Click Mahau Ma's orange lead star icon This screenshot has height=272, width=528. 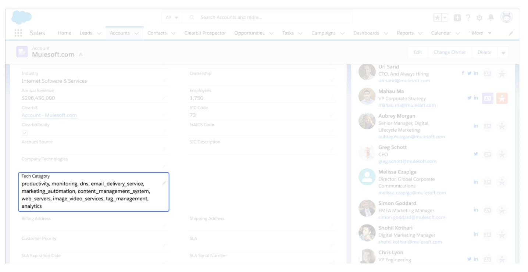(502, 98)
